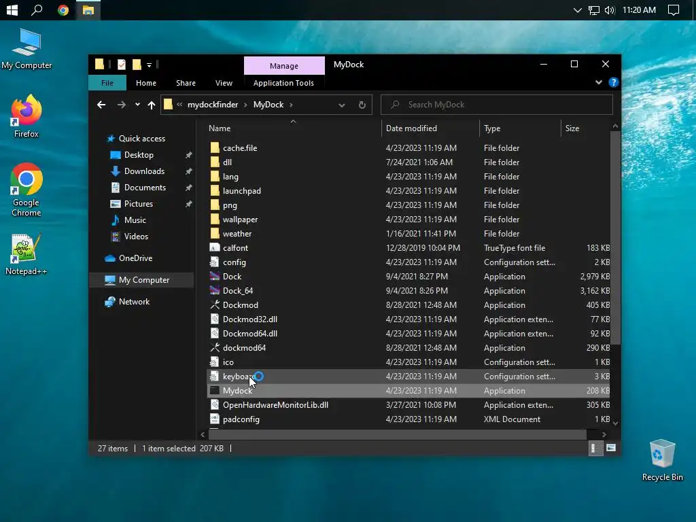Switch to large icons view button

tap(611, 449)
